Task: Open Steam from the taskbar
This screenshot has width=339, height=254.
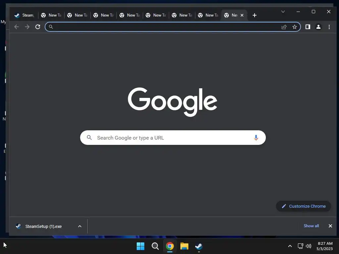Action: 199,246
